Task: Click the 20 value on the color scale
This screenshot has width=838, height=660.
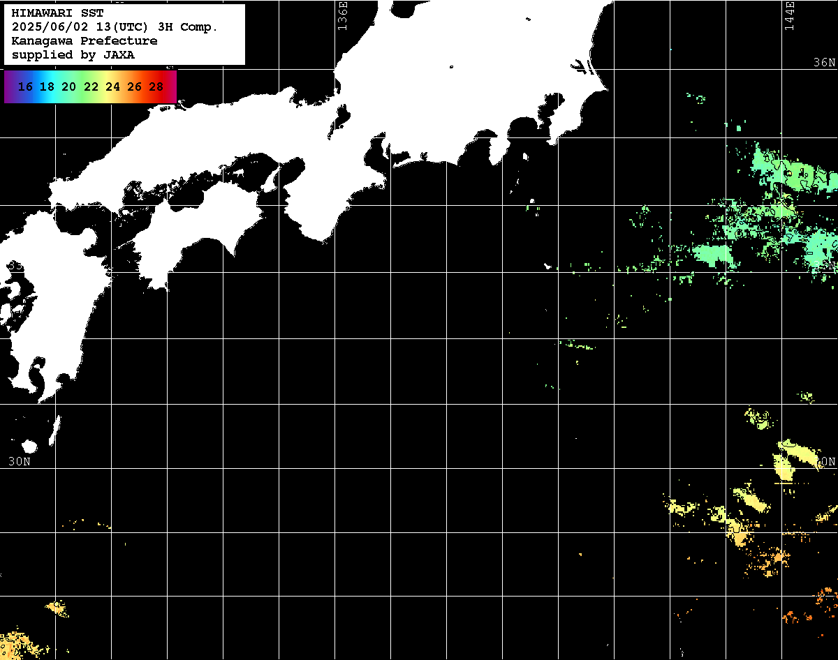Action: point(68,87)
